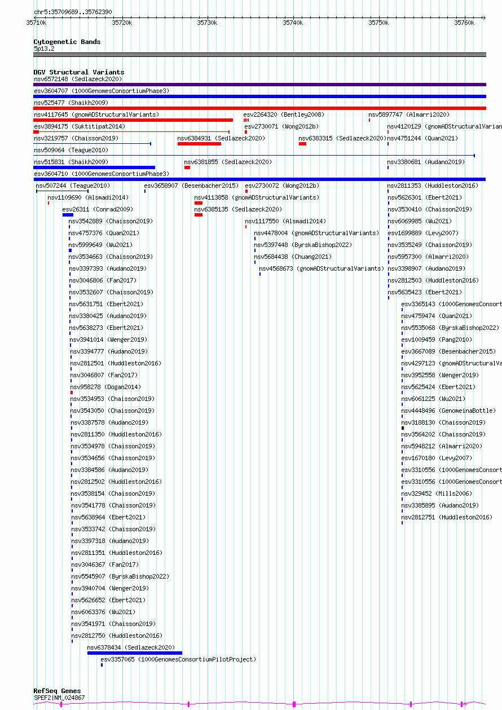The image size is (502, 710).
Task: Click the nsv3941014 (Wenger2019) label
Action: click(108, 339)
